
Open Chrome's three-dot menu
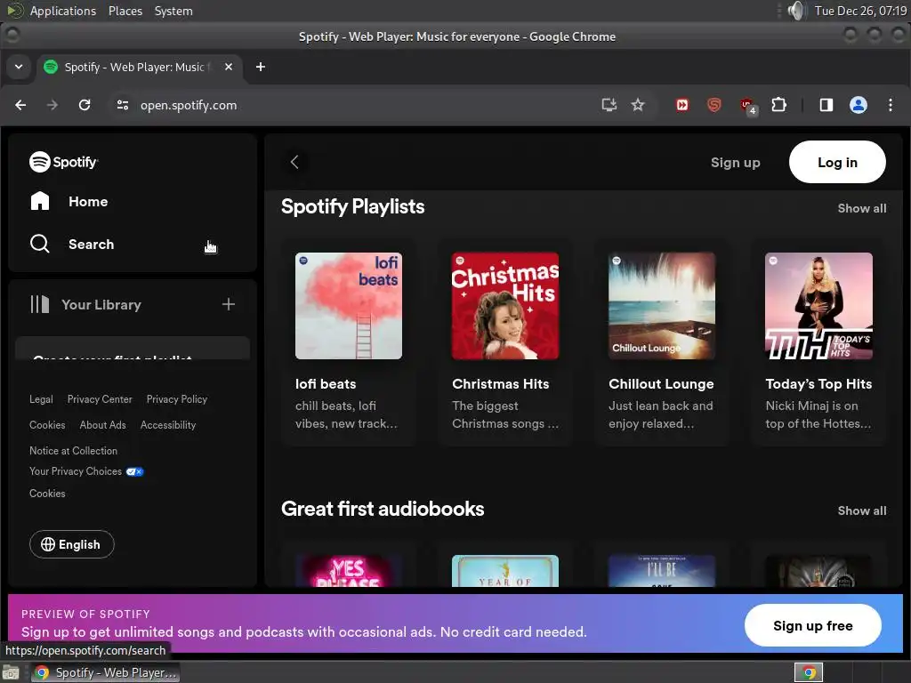click(890, 105)
